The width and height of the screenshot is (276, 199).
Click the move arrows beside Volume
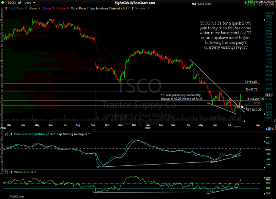click(x=132, y=8)
